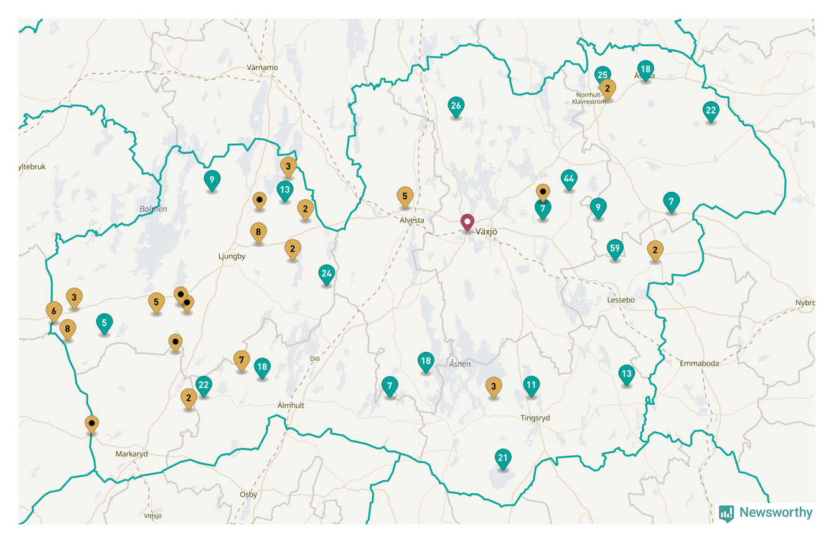Click the teal marker numbered 21

coord(503,458)
